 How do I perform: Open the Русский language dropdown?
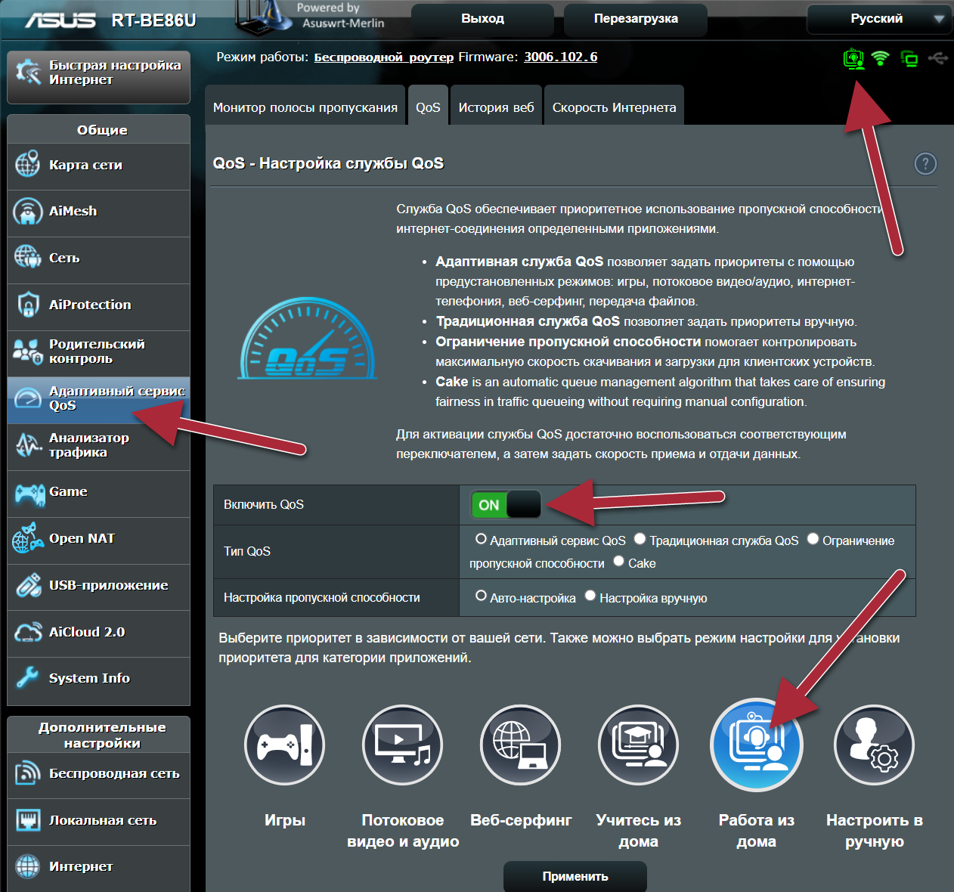click(x=879, y=19)
